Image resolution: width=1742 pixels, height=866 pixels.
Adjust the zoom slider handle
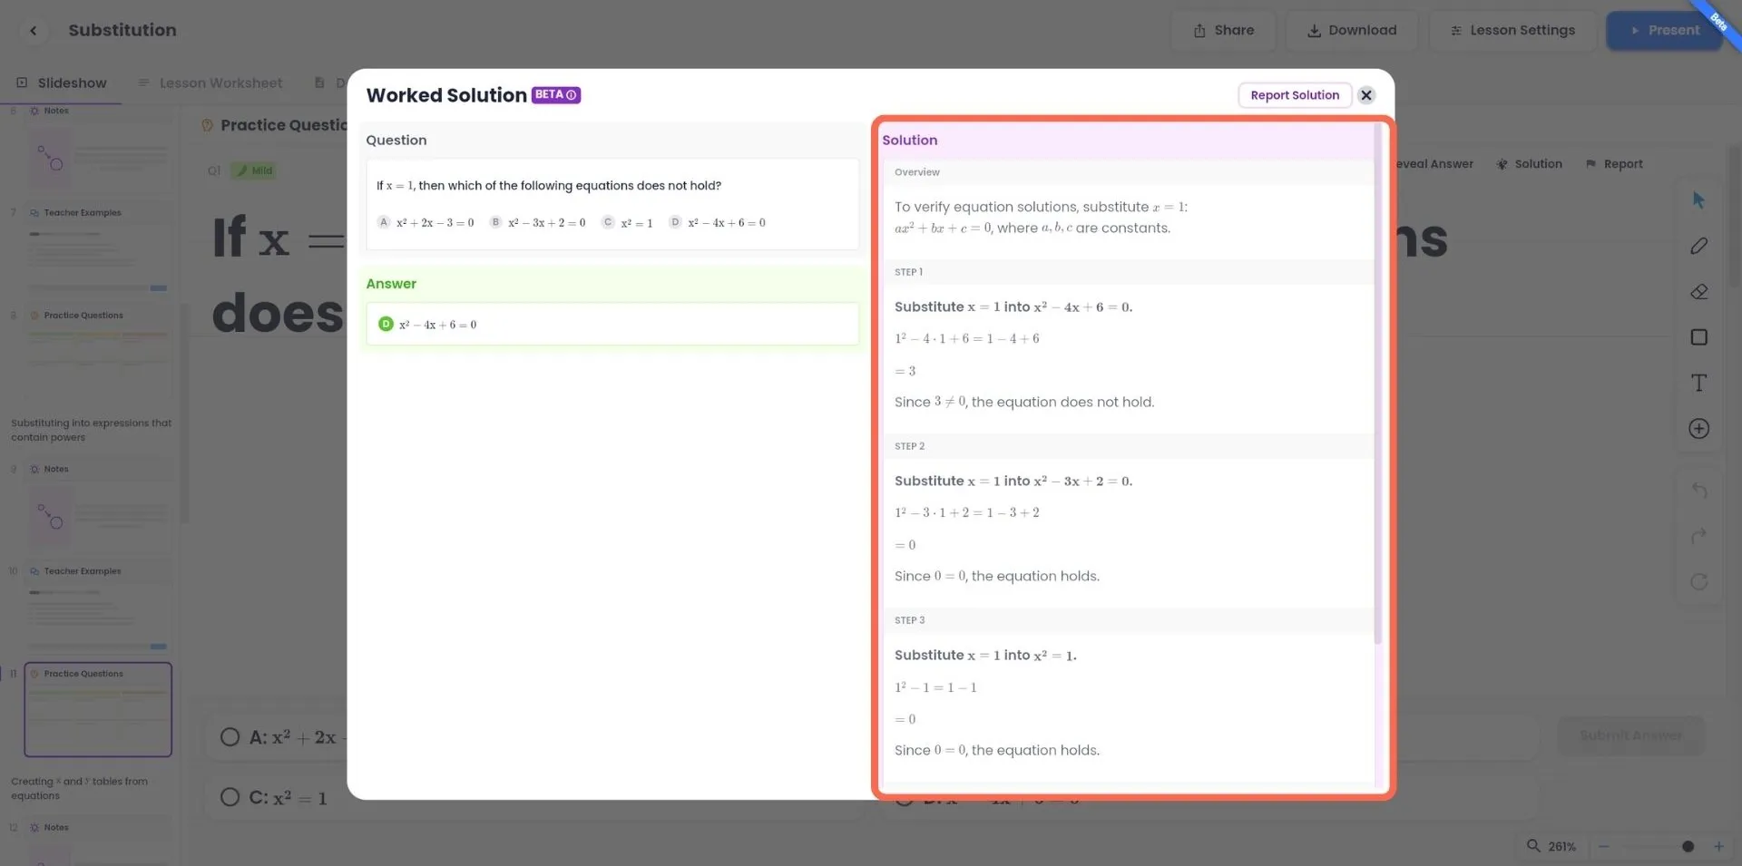[1688, 846]
